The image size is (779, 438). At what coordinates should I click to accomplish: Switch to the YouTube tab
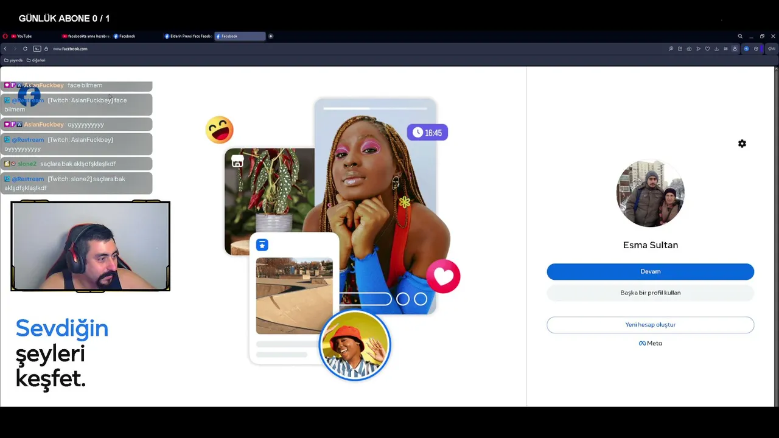(x=34, y=36)
